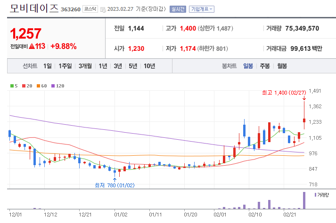Select the 일봉 daily candle chart

point(248,66)
